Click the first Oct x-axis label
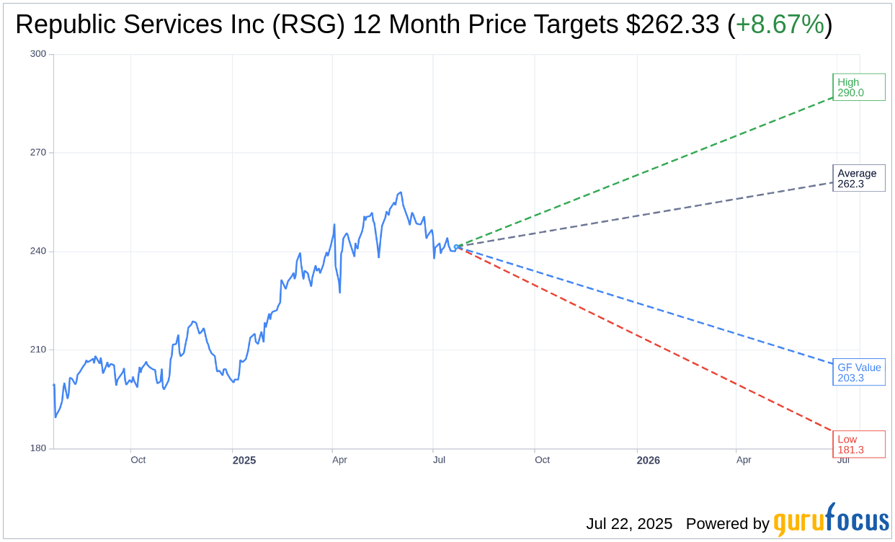The height and width of the screenshot is (542, 895). (138, 460)
